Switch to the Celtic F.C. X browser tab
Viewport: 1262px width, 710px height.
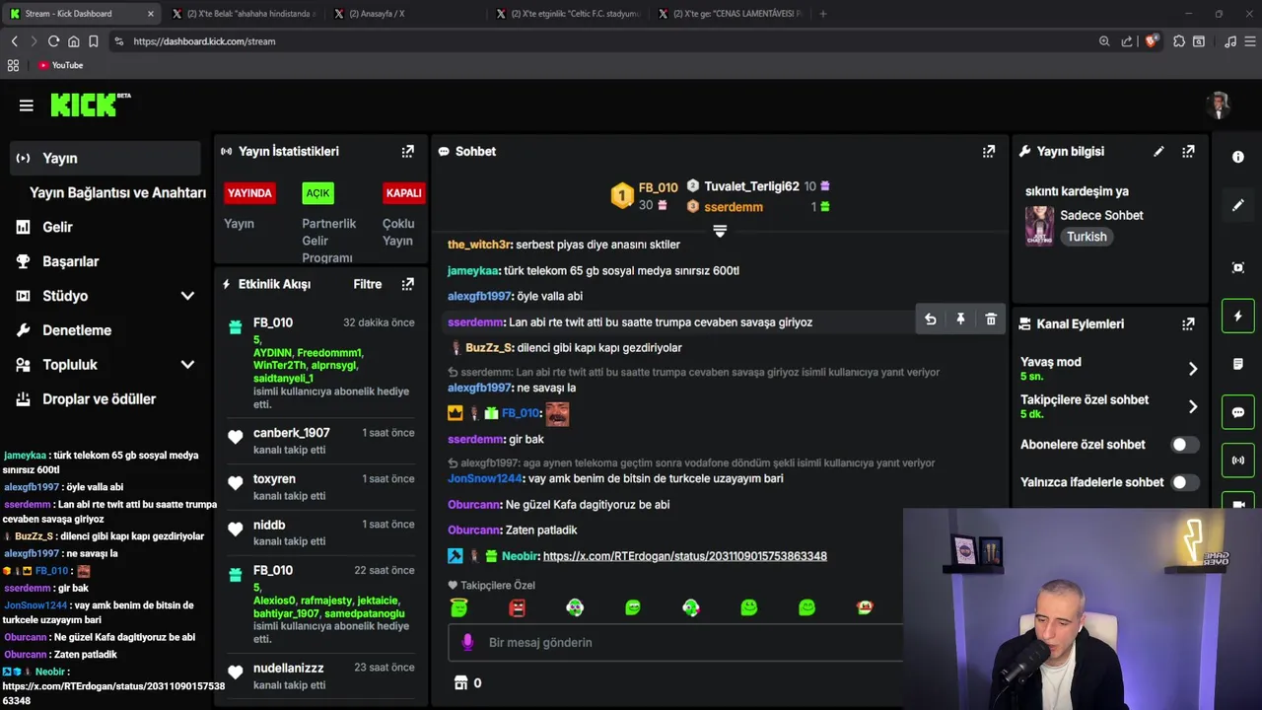click(x=567, y=14)
